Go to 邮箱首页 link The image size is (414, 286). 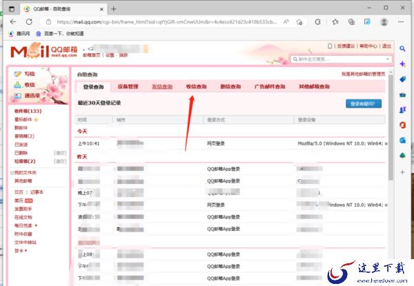(91, 55)
